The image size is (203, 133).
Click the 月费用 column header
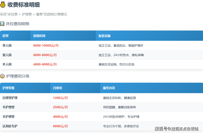[x=57, y=88]
